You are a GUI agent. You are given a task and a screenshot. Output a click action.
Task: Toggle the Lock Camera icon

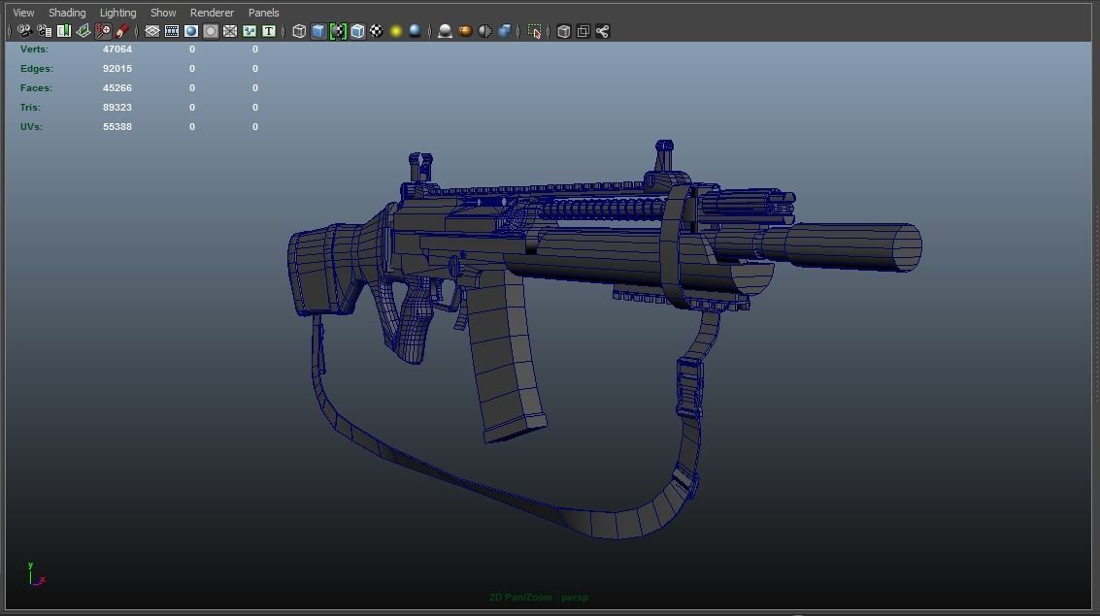pyautogui.click(x=43, y=31)
